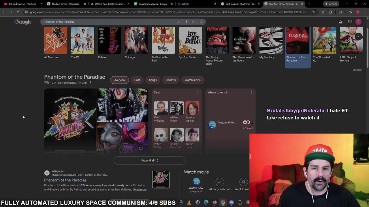Open the Jessica Harper cast entry
The image size is (369, 207).
(192, 112)
